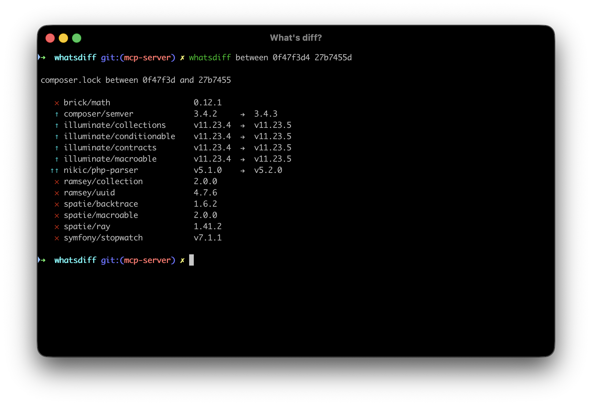Viewport: 592px width, 406px height.
Task: Click the red close window button
Action: [x=50, y=38]
